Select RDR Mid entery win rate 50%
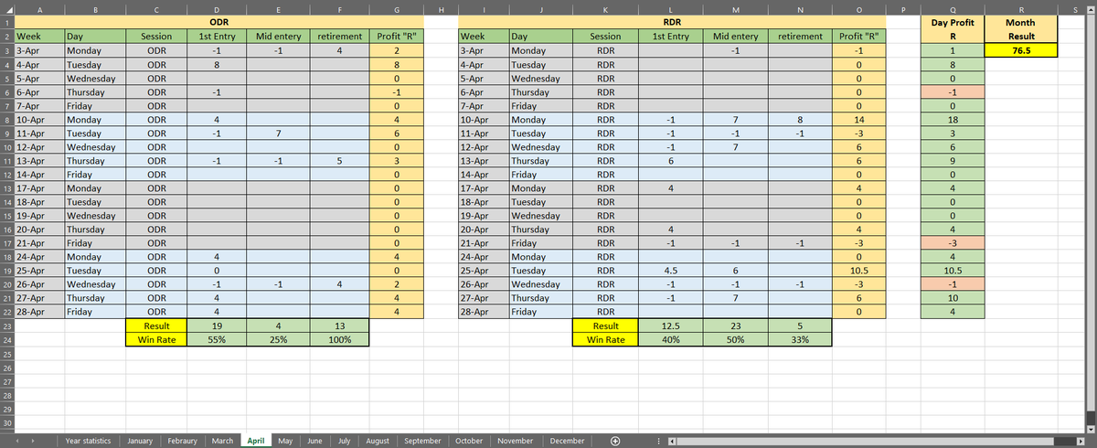The height and width of the screenshot is (448, 1097). (735, 339)
